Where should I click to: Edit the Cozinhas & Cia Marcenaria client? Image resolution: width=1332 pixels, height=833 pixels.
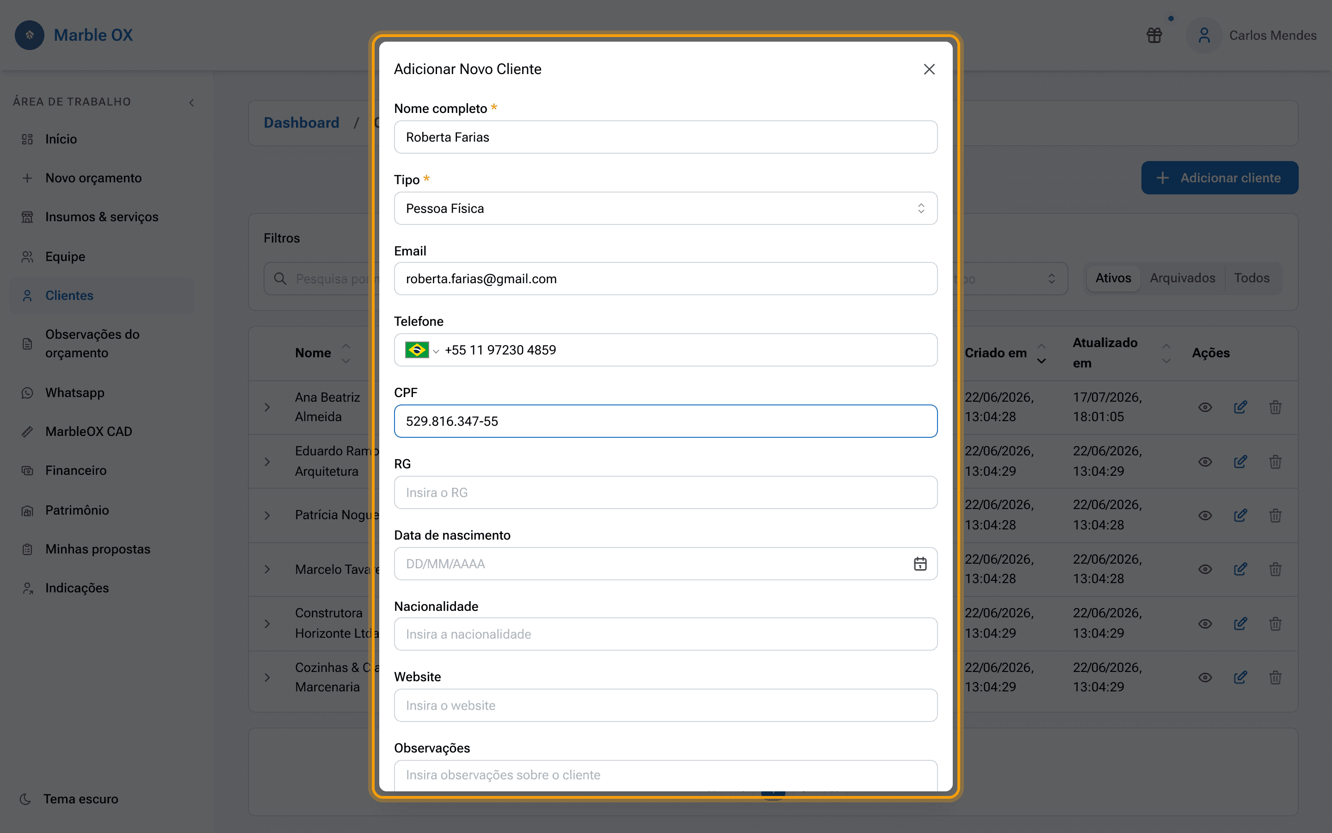click(x=1240, y=678)
